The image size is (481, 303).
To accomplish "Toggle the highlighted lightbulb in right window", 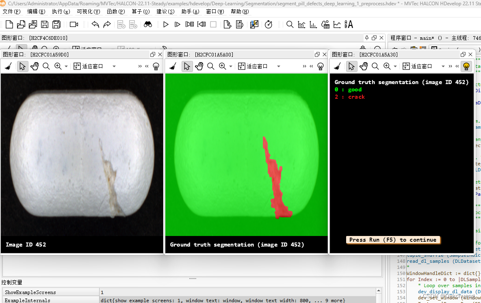I will pos(466,66).
